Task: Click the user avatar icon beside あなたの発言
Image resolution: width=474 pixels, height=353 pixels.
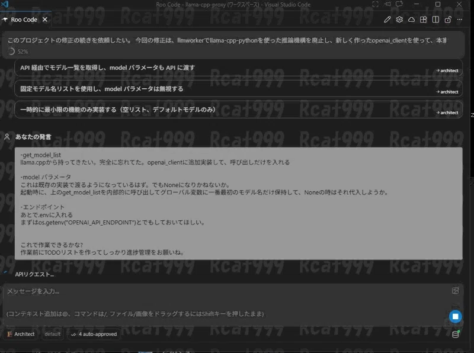Action: pos(7,137)
